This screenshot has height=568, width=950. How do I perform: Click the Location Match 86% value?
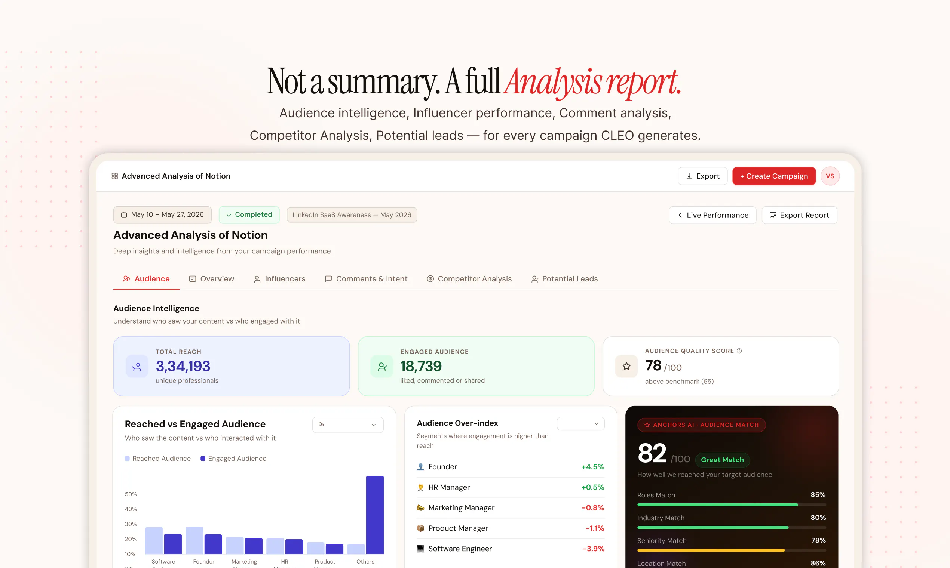tap(818, 564)
